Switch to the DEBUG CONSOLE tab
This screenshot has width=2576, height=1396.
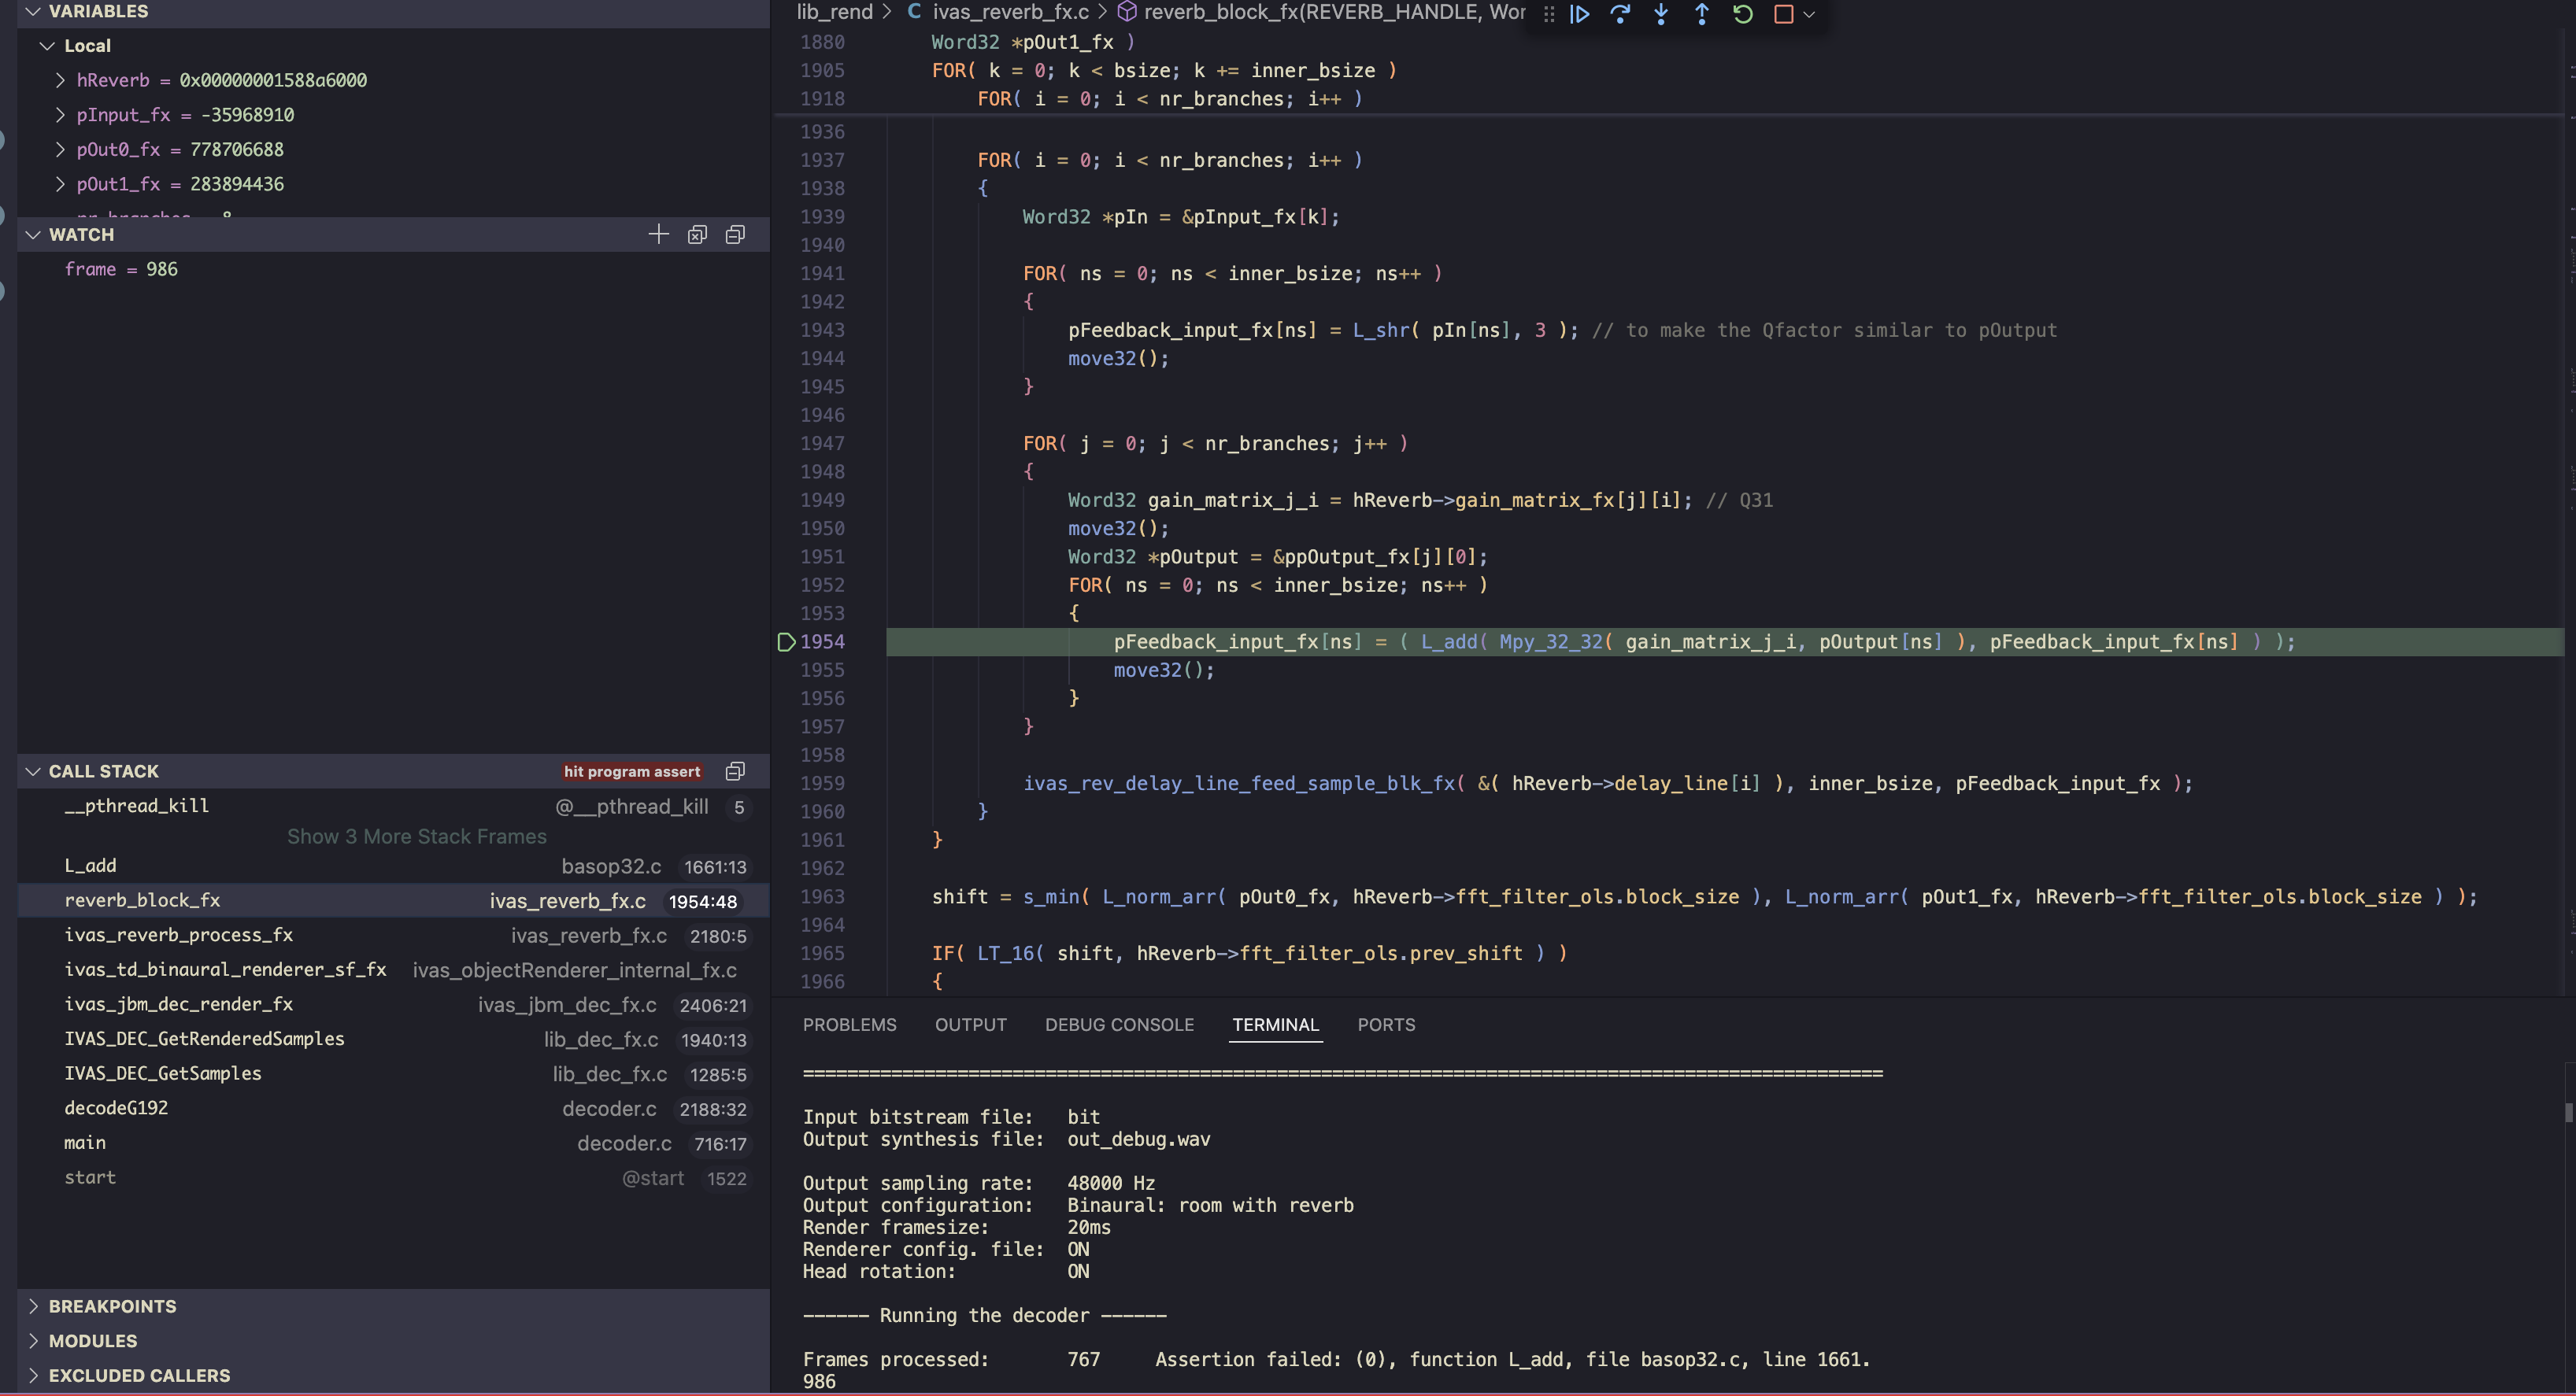click(x=1119, y=1025)
